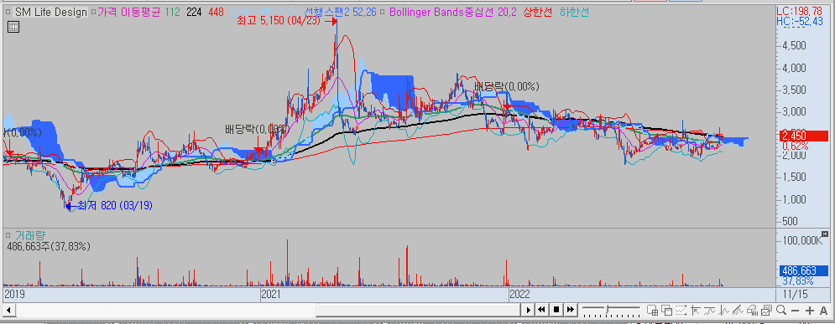The height and width of the screenshot is (324, 835).
Task: Click the 상한선 legend label
Action: (x=537, y=12)
